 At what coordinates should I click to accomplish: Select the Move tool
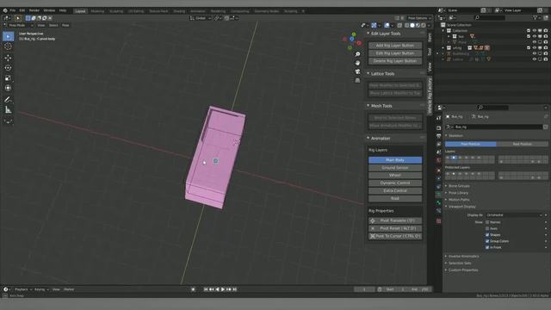coord(8,58)
